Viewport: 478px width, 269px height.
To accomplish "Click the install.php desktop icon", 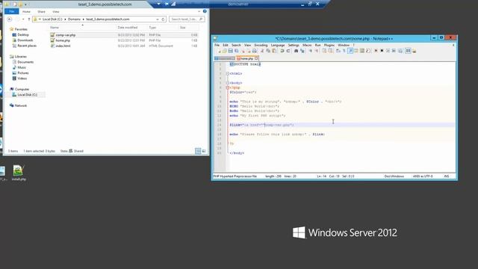I will [x=19, y=173].
